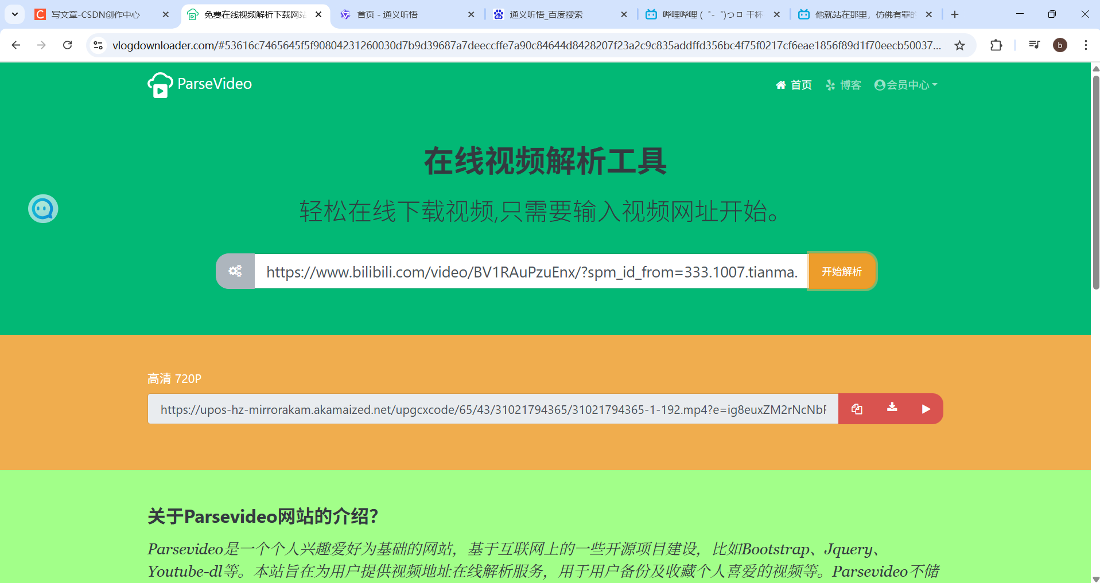
Task: Copy the parsed 720P video link
Action: 857,409
